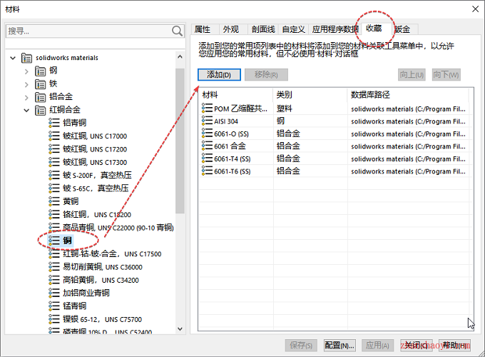Click the 数据库路径 column header
The image size is (485, 357).
click(x=408, y=95)
